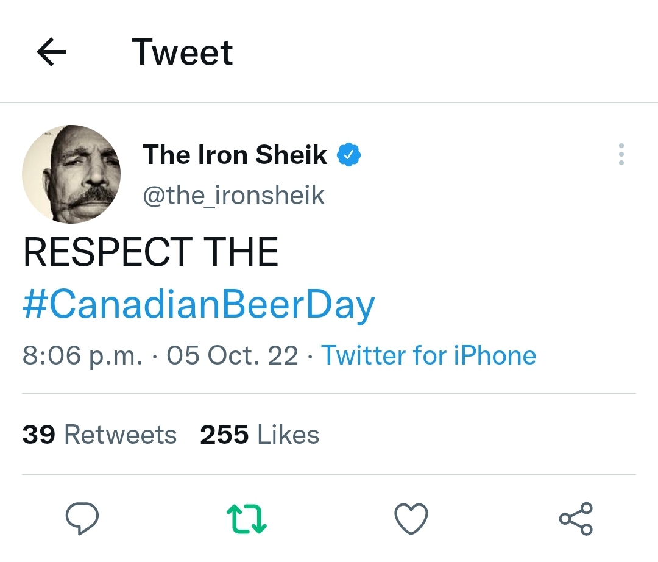Click the 05 Oct. 22 date
This screenshot has height=562, width=658.
[232, 355]
